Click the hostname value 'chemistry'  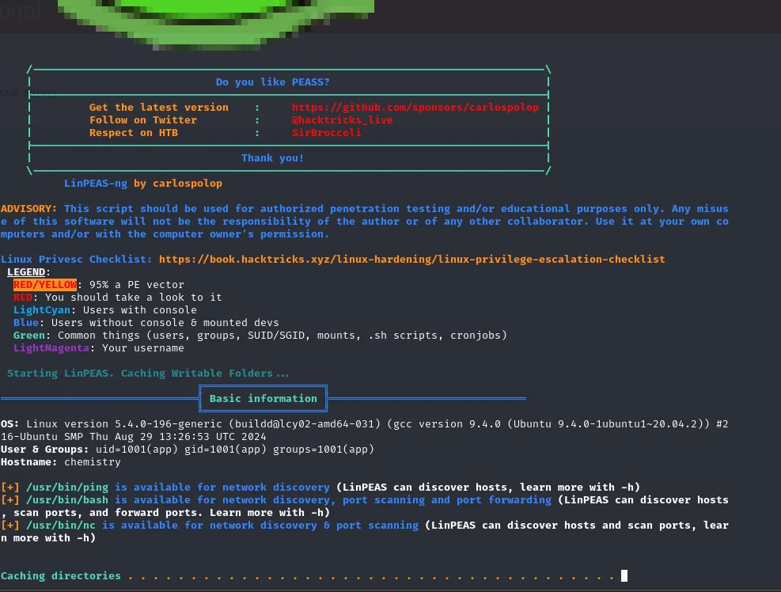pyautogui.click(x=92, y=462)
